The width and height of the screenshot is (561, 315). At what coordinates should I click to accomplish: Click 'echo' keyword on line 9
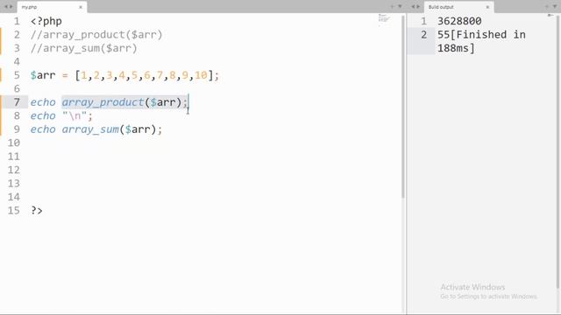(43, 129)
